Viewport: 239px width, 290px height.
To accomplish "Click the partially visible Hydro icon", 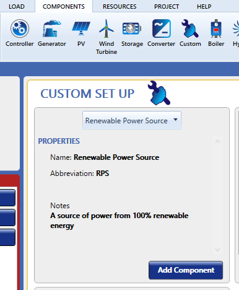I will click(236, 33).
